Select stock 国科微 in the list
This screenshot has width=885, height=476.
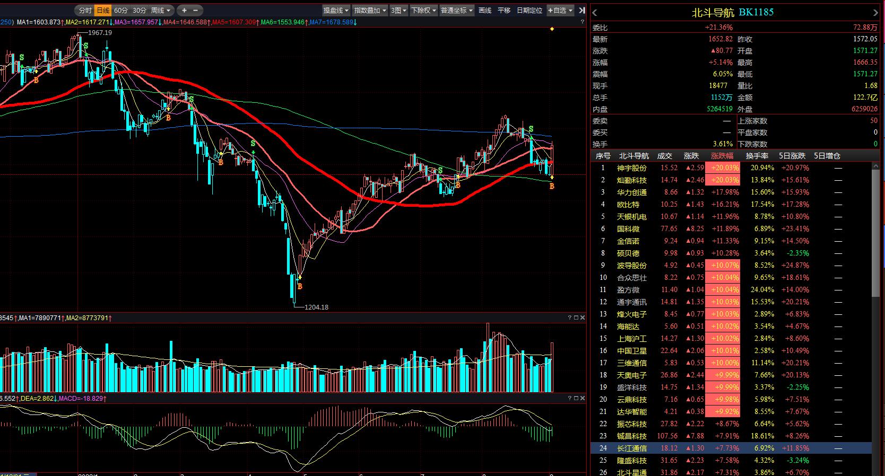628,229
